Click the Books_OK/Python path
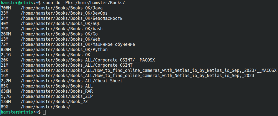278x116 pixels. point(64,50)
